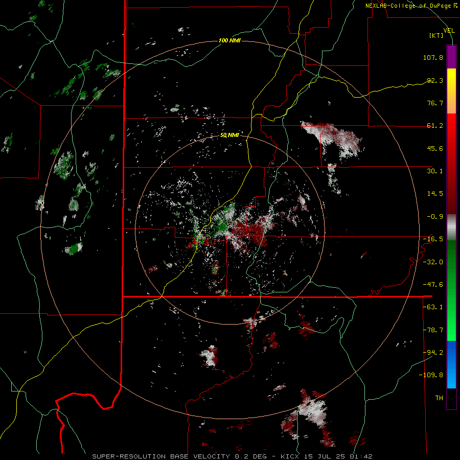Image resolution: width=460 pixels, height=460 pixels.
Task: Click the yellow-orange segment of color bar
Action: 451,91
